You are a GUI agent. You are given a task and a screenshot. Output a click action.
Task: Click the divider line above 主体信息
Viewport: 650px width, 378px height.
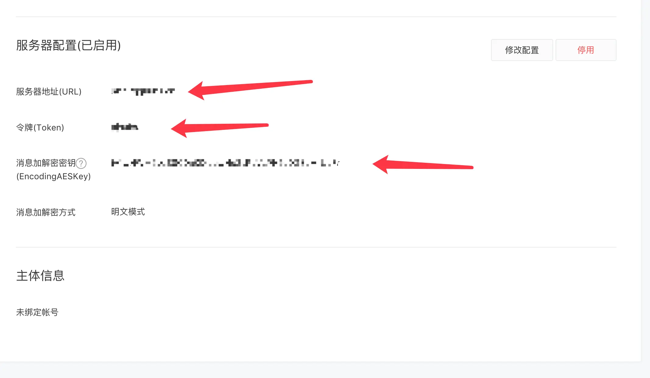coord(316,247)
